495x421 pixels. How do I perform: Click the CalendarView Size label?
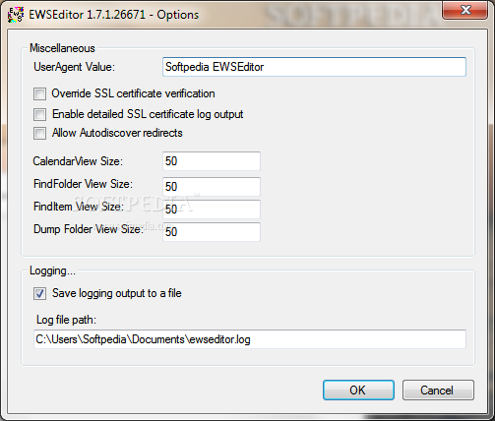[78, 161]
